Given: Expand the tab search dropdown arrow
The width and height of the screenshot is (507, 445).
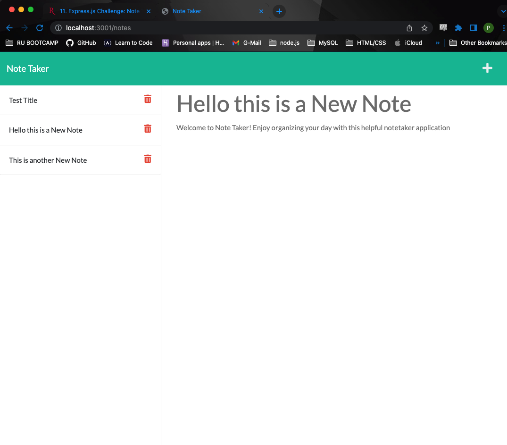Looking at the screenshot, I should (503, 11).
